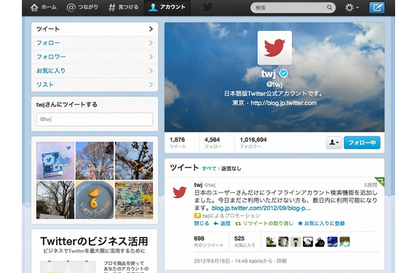417x273 pixels.
Task: Click the 1,016,694 フォロワー count
Action: click(253, 143)
